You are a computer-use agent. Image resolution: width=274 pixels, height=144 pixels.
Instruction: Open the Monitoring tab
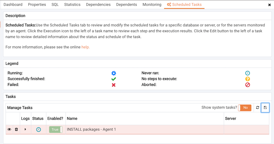152,4
